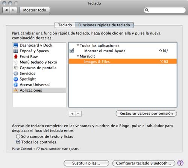Switch to the Teclado tab
The width and height of the screenshot is (188, 168).
65,25
